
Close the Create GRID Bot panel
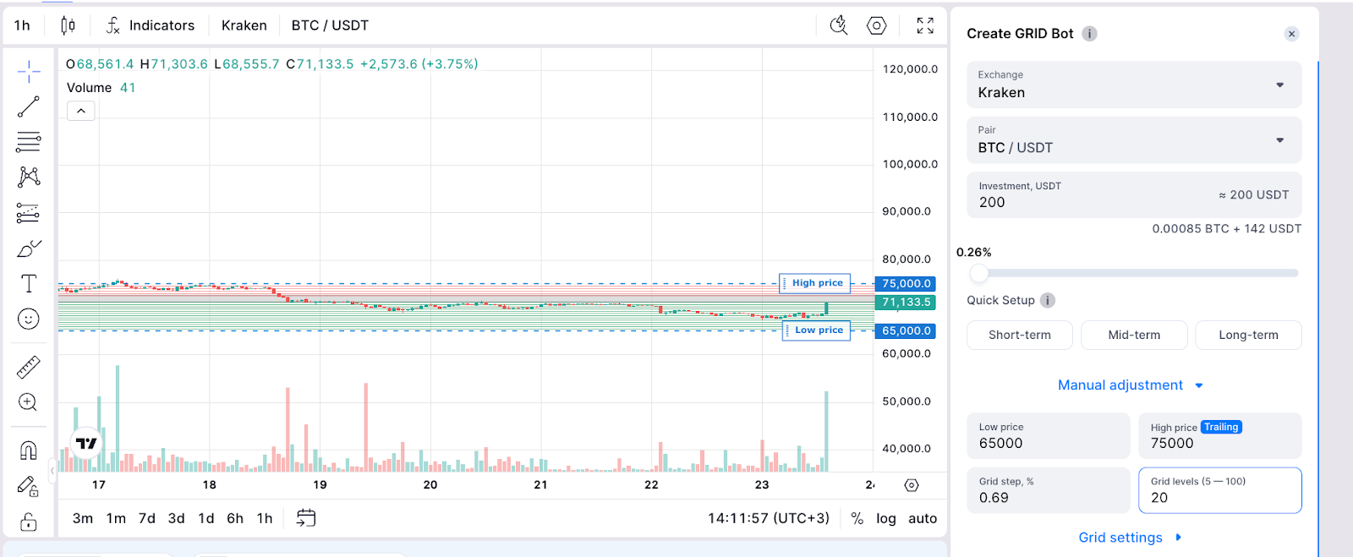pos(1291,34)
